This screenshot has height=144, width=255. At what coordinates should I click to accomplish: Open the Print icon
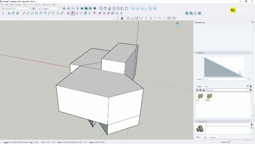169,18
